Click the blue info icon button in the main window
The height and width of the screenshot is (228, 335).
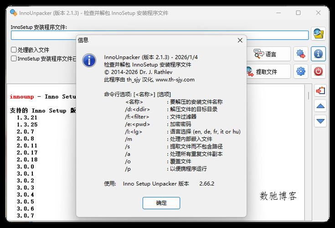click(x=318, y=54)
